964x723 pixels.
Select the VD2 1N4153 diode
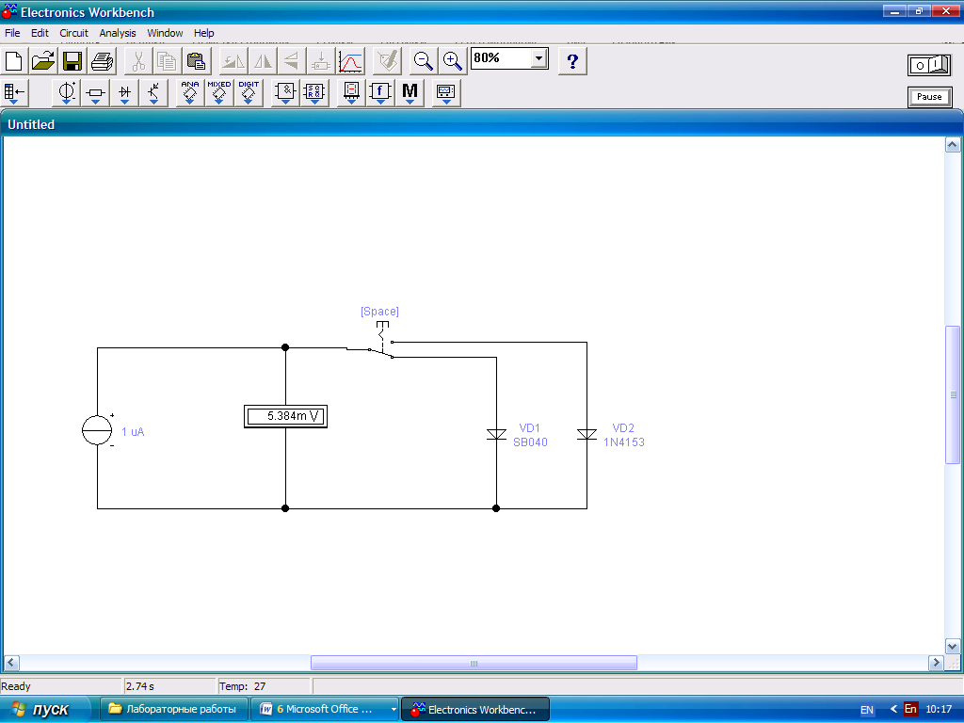[x=587, y=435]
